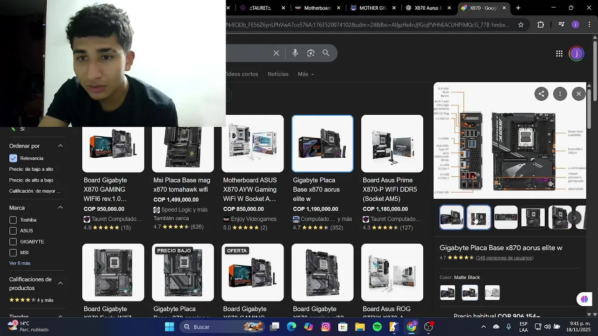Expand brand list with Ver 6 más
598x336 pixels.
coord(20,263)
